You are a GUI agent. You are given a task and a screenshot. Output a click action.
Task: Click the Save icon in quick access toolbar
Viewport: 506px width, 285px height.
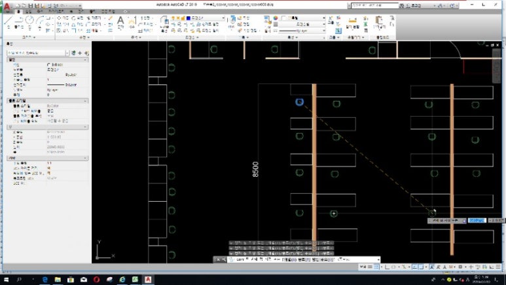coord(30,5)
